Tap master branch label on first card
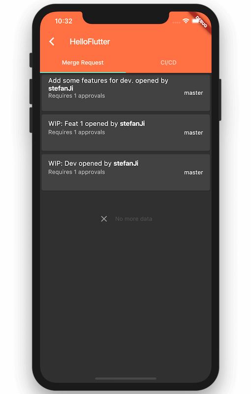 point(193,93)
